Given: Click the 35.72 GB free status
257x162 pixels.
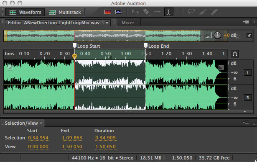Looking at the screenshot, I should [214, 158].
